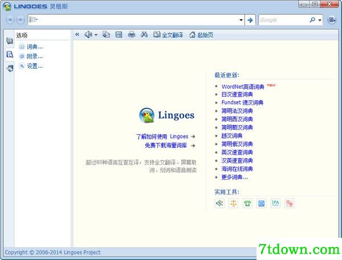The width and height of the screenshot is (342, 260).
Task: Go back with the navigation back arrow
Action: pos(10,20)
